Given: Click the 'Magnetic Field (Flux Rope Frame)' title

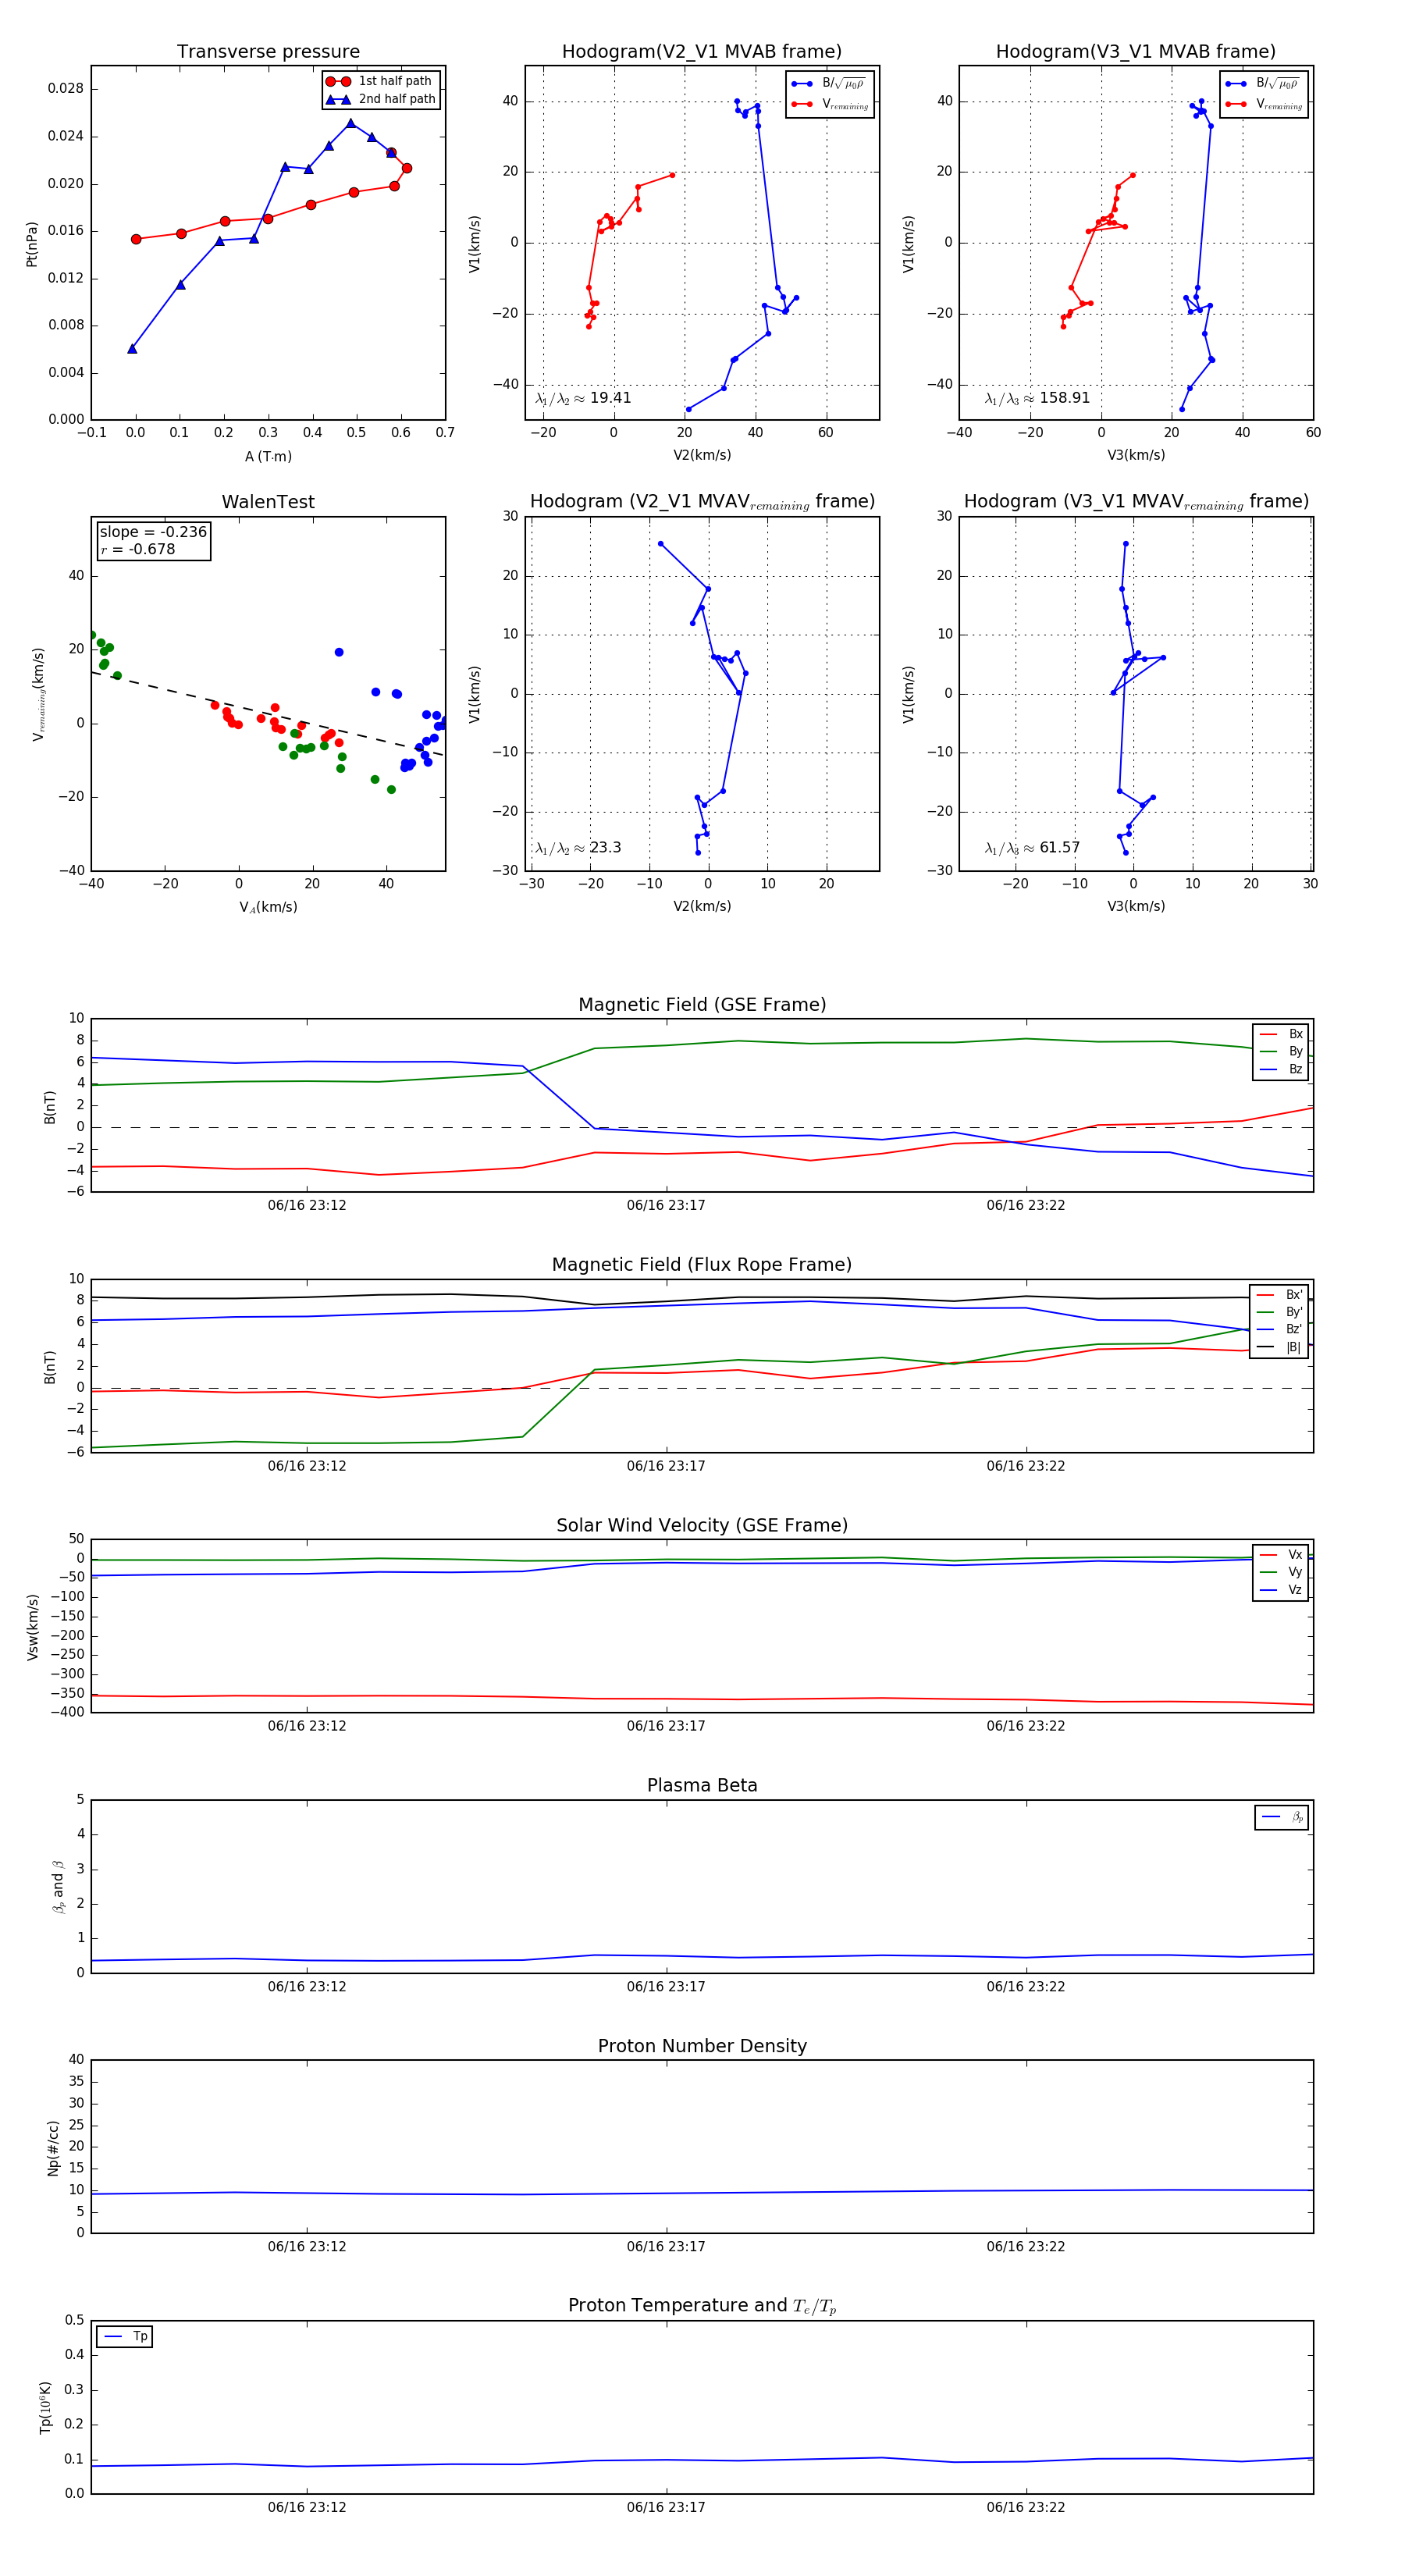Looking at the screenshot, I should (702, 1265).
